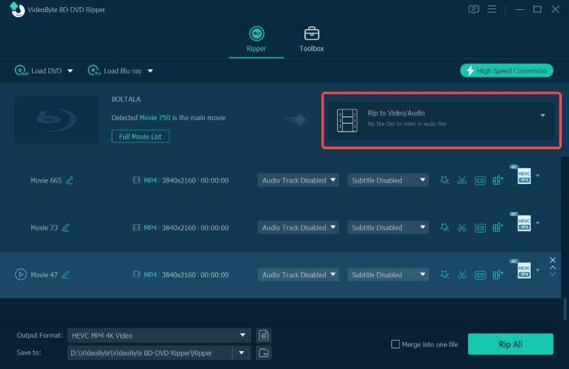Click the Blu-ray disc thumbnail
Image resolution: width=569 pixels, height=369 pixels.
pyautogui.click(x=56, y=119)
